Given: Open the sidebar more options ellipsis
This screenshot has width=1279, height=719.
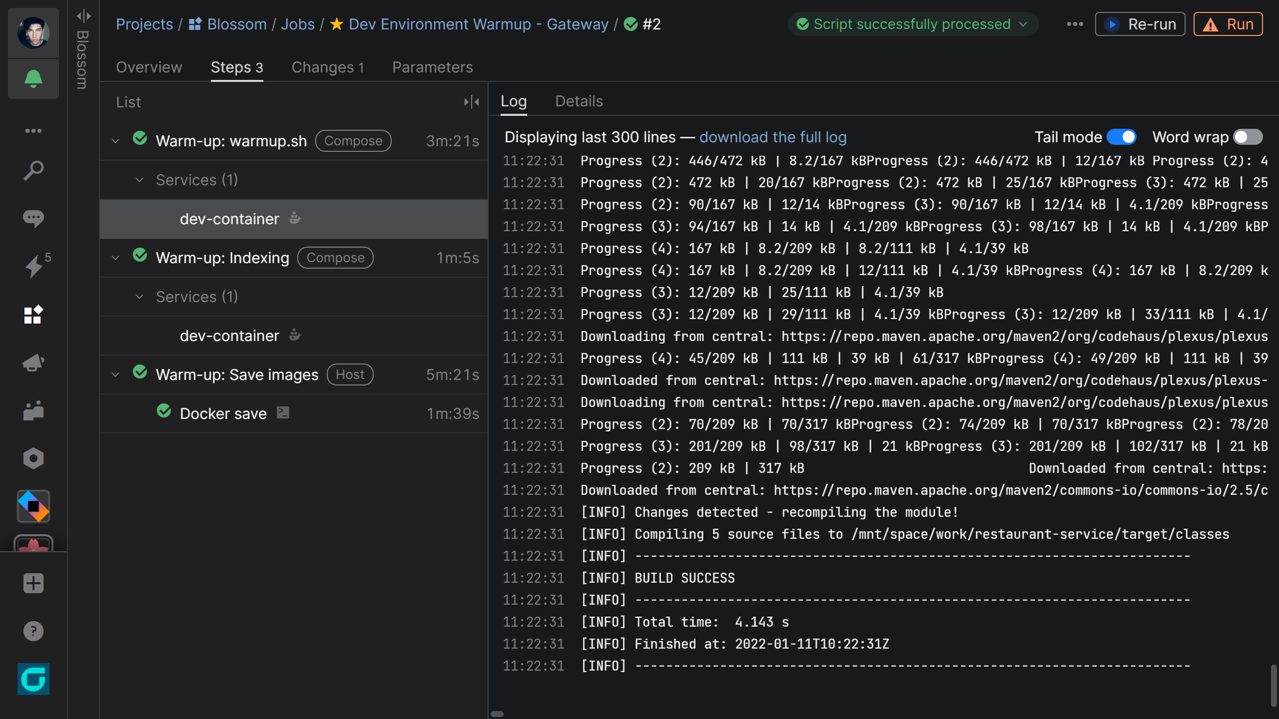Looking at the screenshot, I should [33, 131].
